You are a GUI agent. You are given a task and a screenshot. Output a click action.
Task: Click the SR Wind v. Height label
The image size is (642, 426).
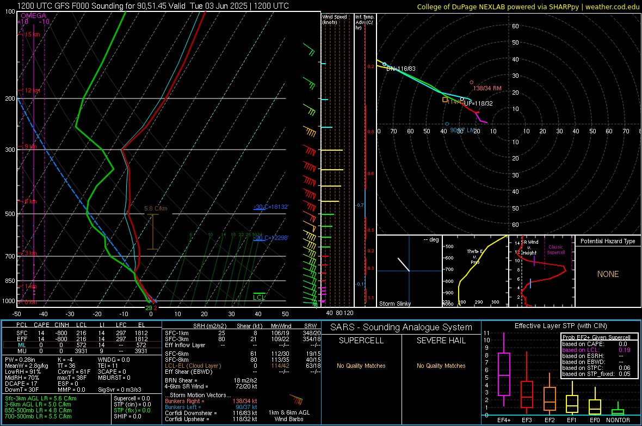[529, 248]
